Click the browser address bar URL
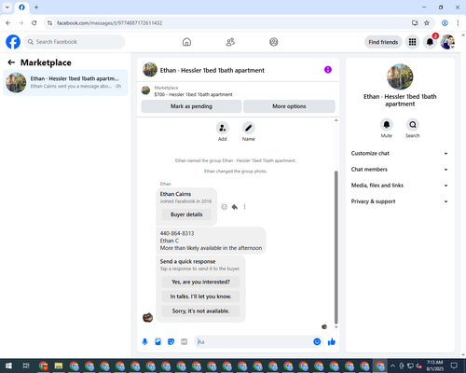Viewport: 466px width, 373px height. (110, 23)
